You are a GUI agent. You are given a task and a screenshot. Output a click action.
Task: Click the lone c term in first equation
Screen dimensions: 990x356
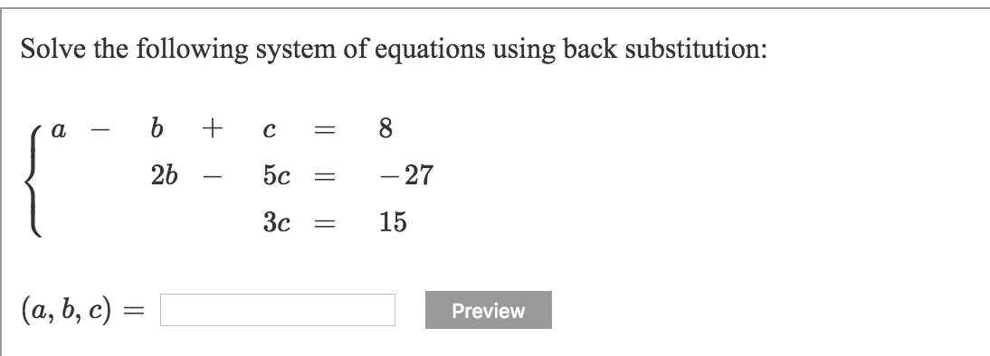click(269, 130)
